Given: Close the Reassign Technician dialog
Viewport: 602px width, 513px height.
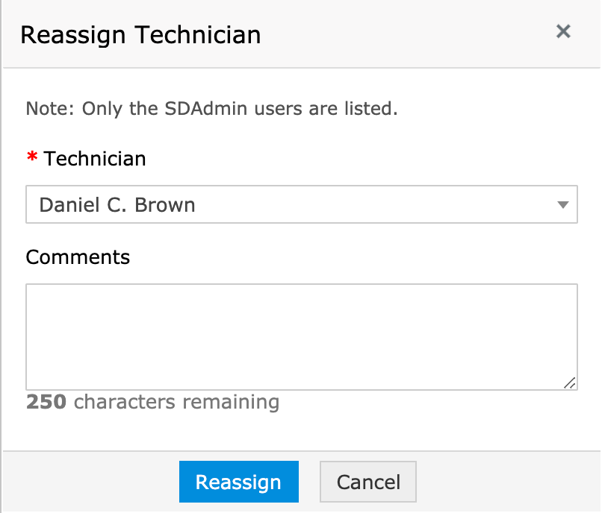Looking at the screenshot, I should tap(563, 31).
